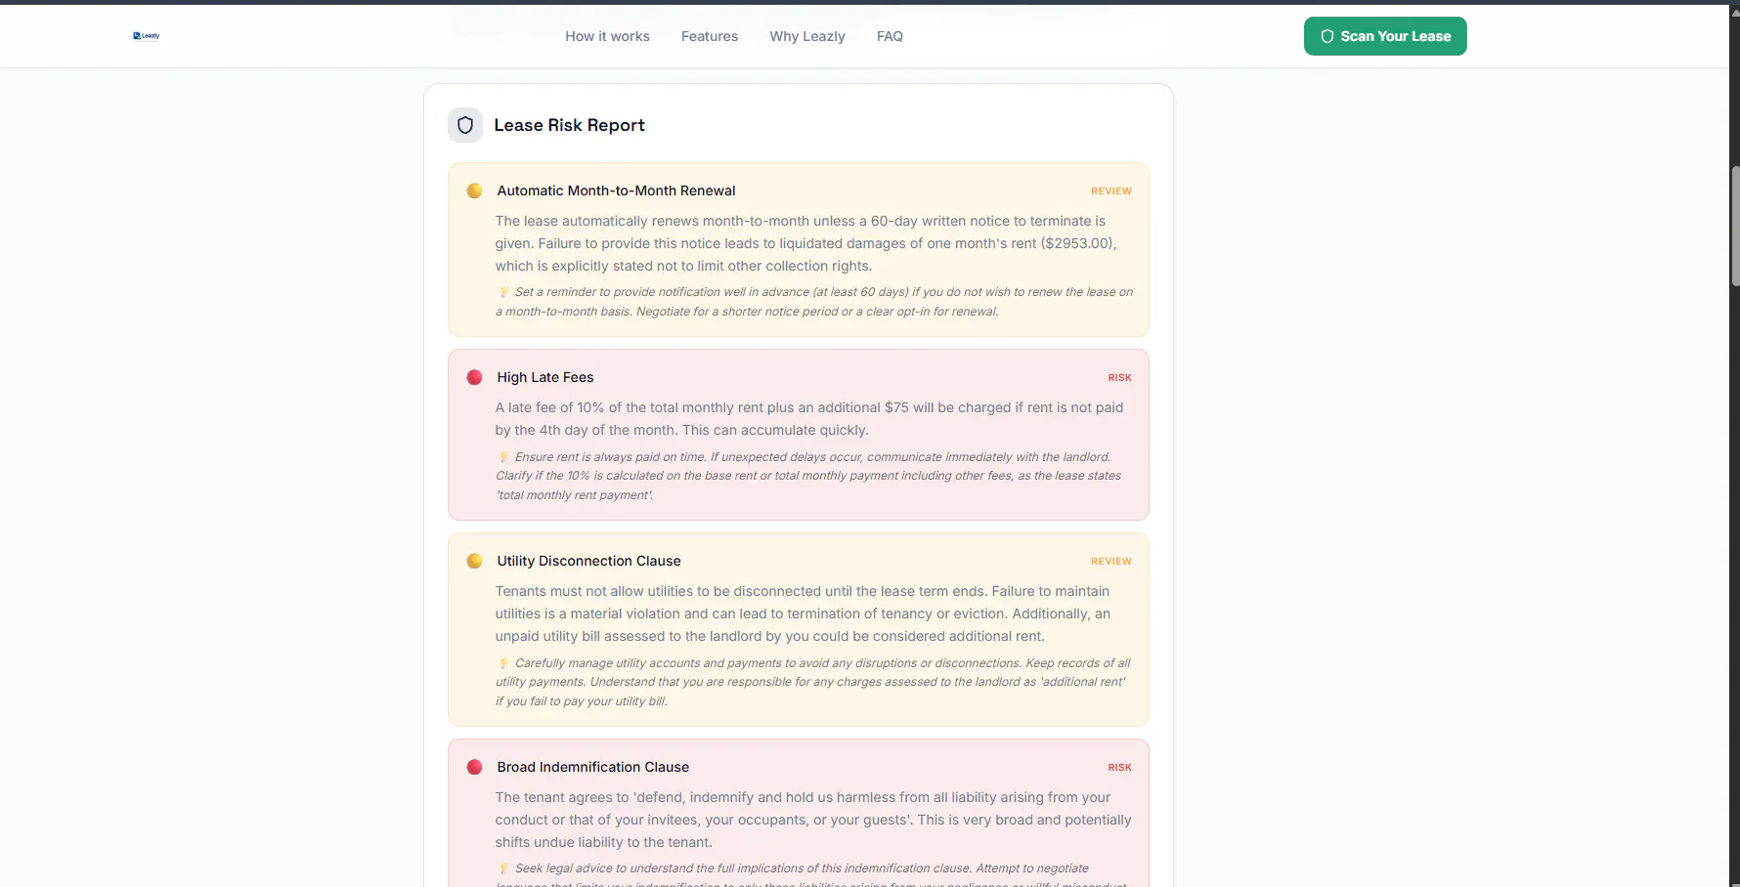Image resolution: width=1740 pixels, height=887 pixels.
Task: Click the yellow dot next to Utility Disconnection Clause
Action: coord(474,561)
